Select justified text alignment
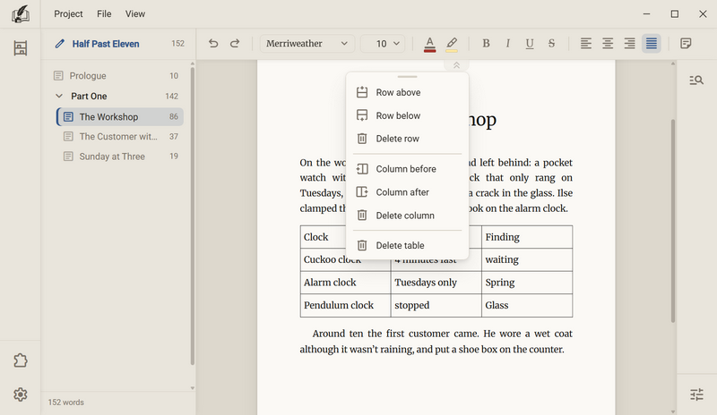Screen dimensions: 717x415 pos(652,43)
